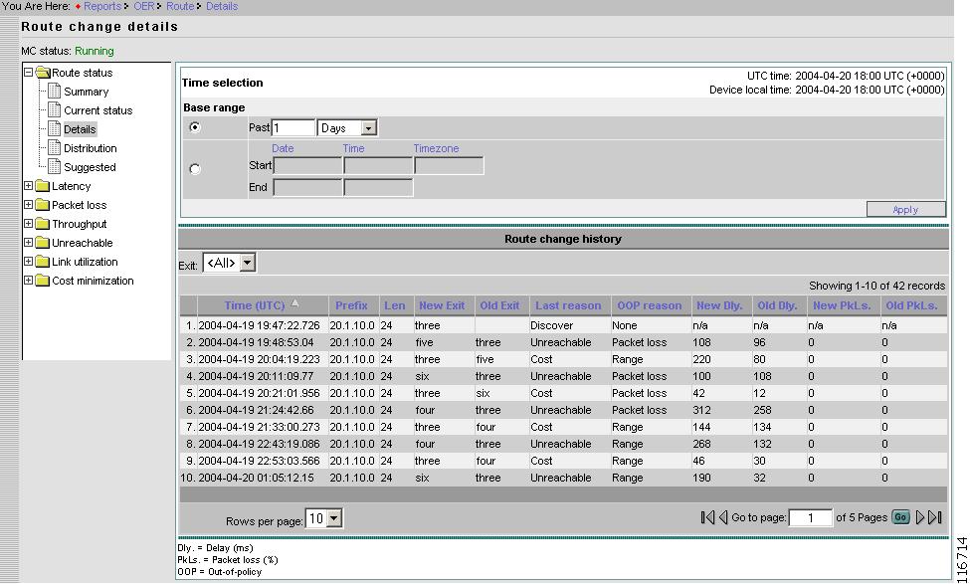
Task: Open the Rows per page dropdown
Action: coord(324,516)
